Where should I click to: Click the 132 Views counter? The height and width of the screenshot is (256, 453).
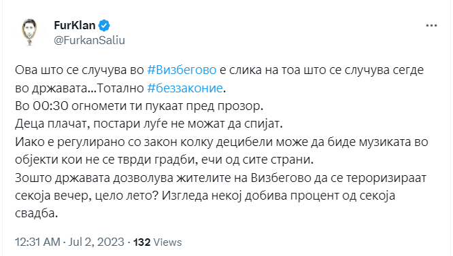(157, 242)
